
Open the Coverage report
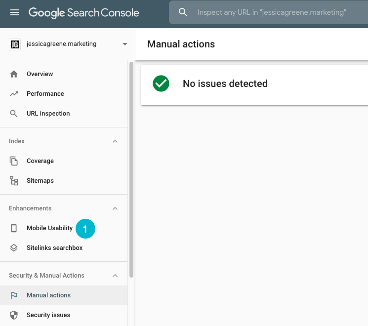pos(40,161)
